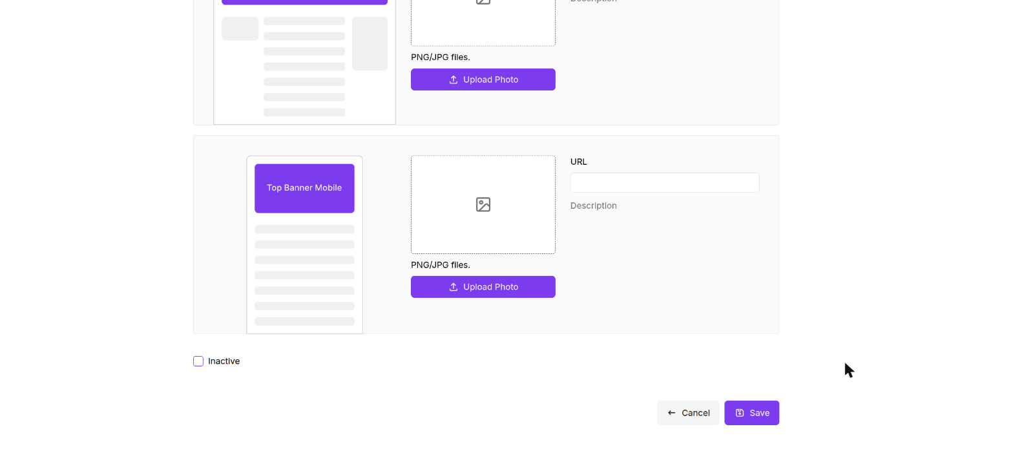This screenshot has width=1013, height=473.
Task: Click the Top Banner Mobile preview block
Action: (304, 188)
